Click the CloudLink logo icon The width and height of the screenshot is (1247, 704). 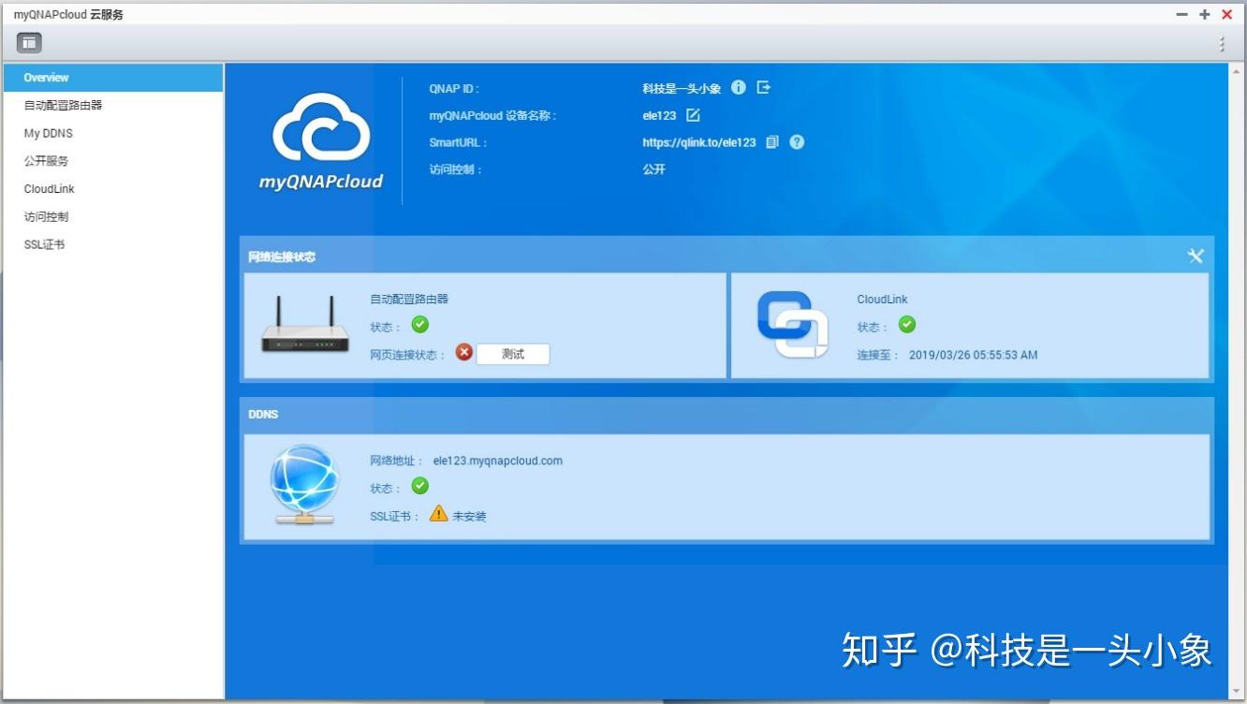coord(792,324)
